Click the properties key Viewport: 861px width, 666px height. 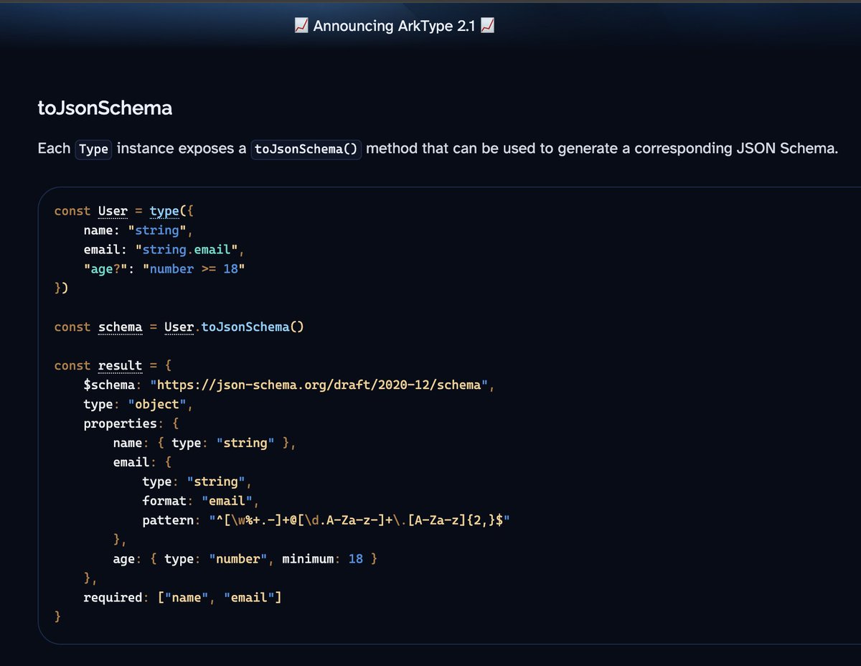pos(120,423)
